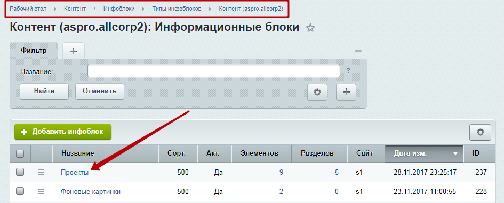Select all rows checkbox in table header
The image size is (504, 203).
pyautogui.click(x=20, y=153)
